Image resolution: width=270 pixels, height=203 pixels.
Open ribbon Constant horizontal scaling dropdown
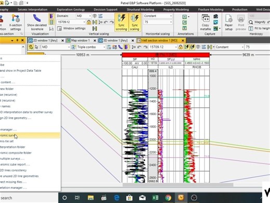[x=158, y=16]
